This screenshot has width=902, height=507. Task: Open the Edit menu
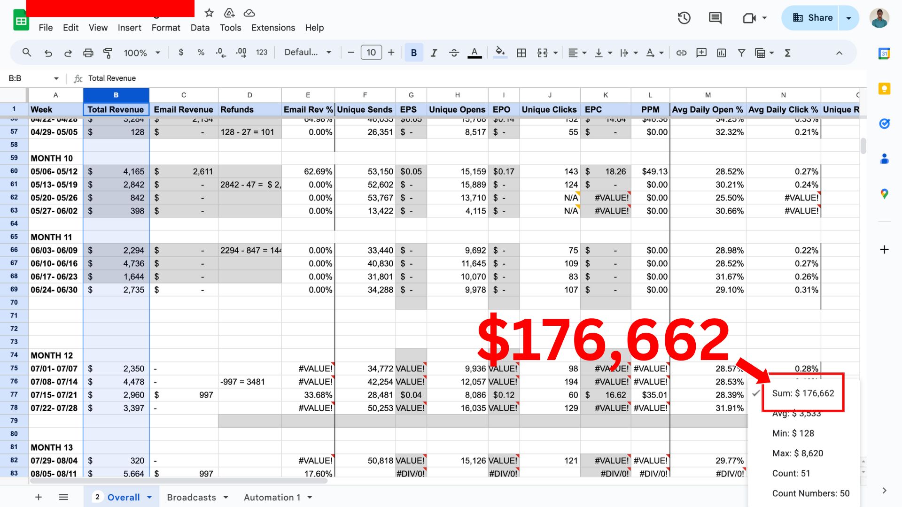coord(70,28)
